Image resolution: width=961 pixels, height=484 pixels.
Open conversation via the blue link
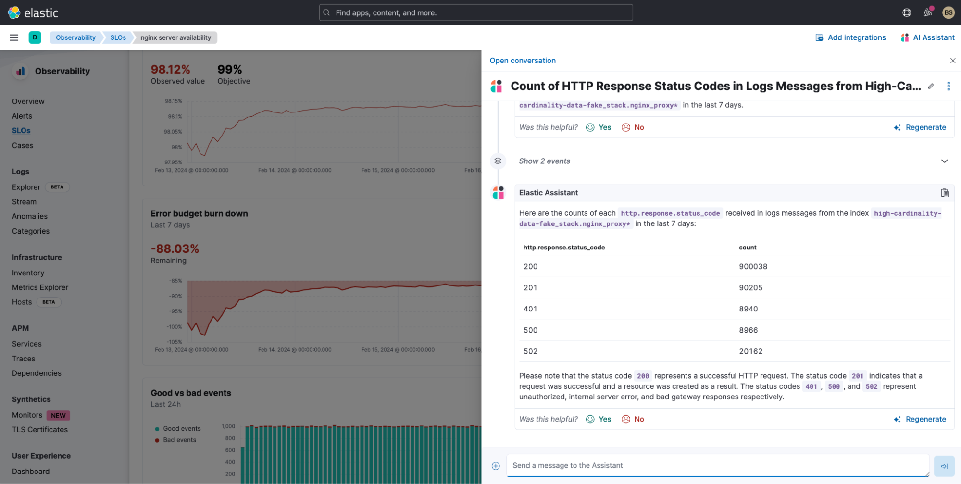[522, 60]
